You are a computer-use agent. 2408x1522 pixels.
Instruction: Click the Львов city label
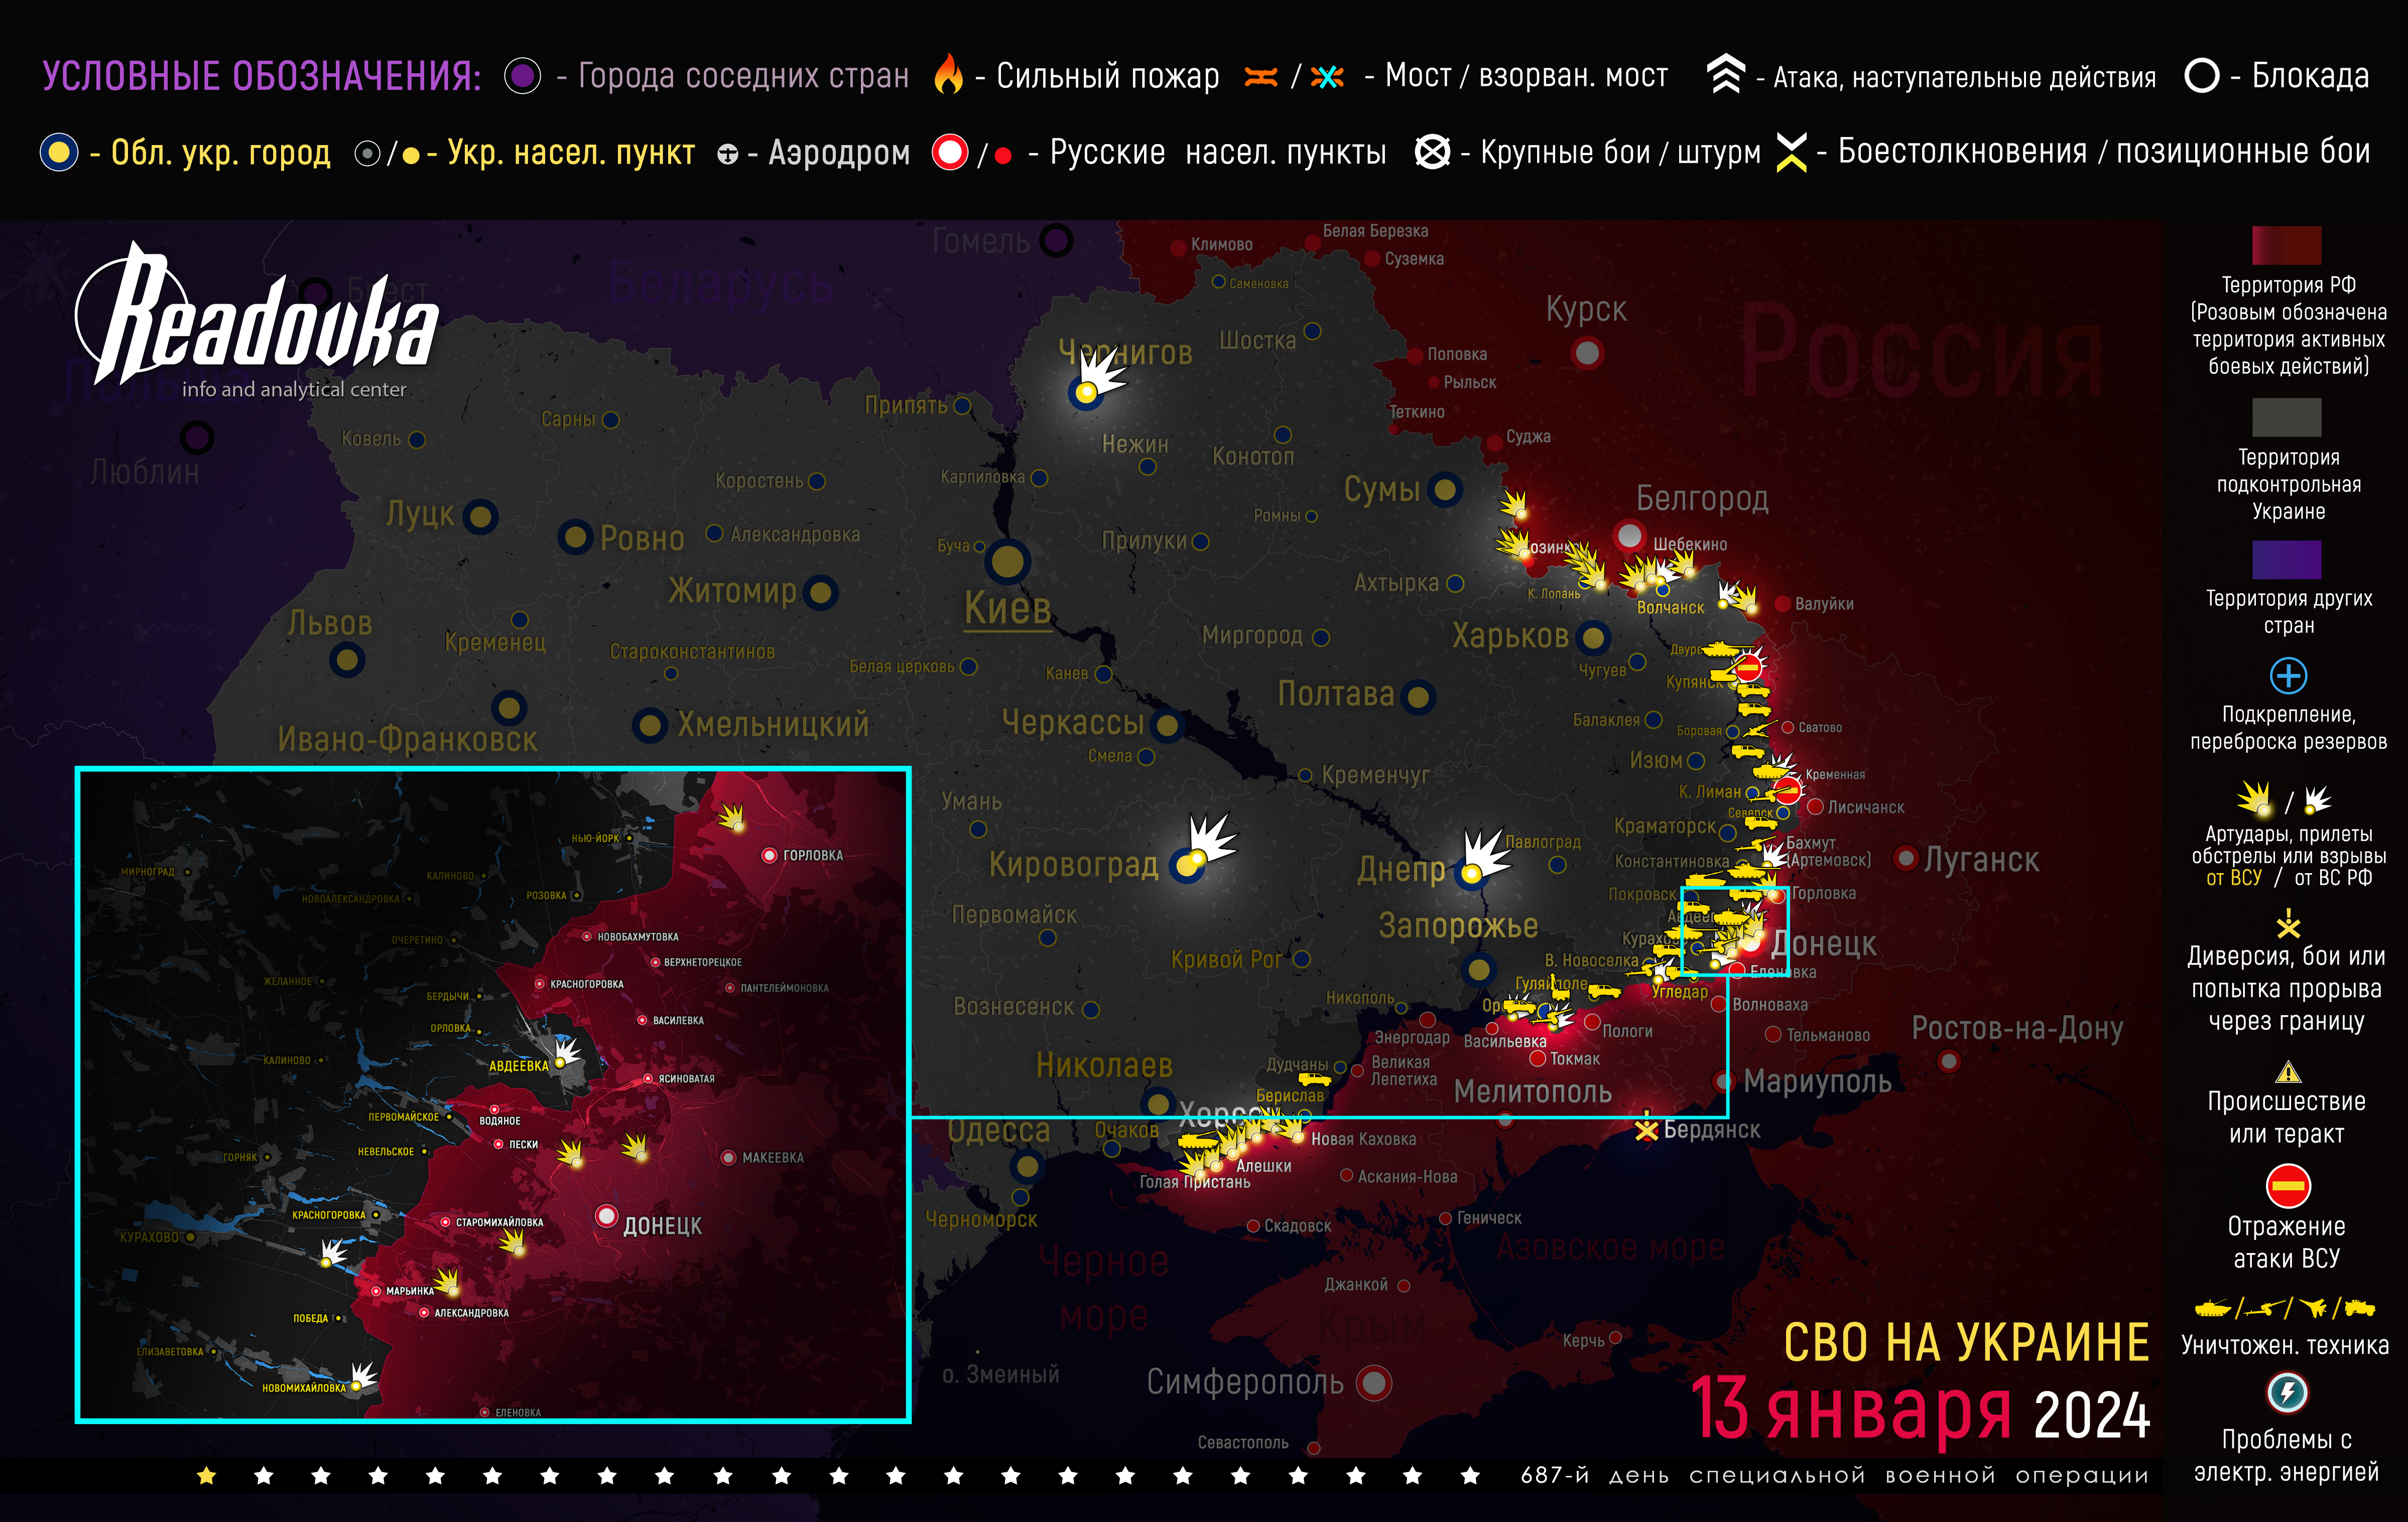(330, 624)
